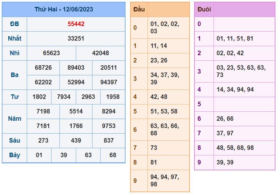Click Đầu row values 51, 53, 58
The image size is (280, 195).
[164, 111]
